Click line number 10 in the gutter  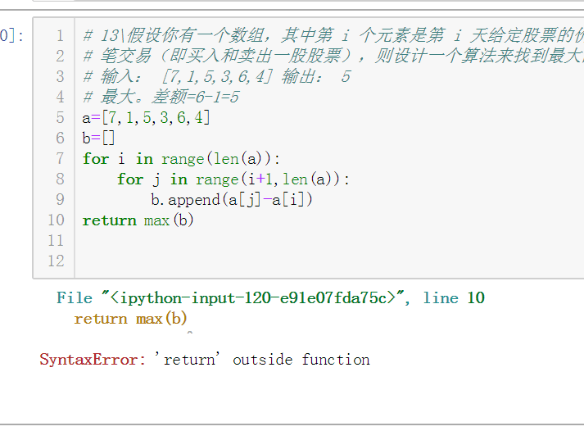tap(56, 220)
